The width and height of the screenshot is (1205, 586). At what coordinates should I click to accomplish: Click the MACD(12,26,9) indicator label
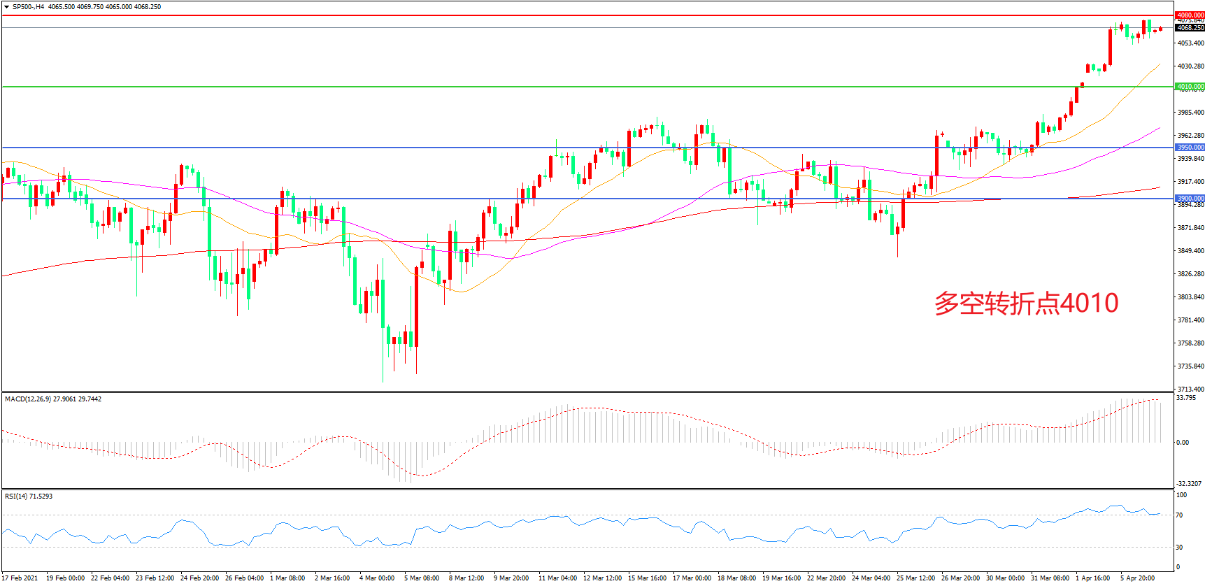coord(28,399)
